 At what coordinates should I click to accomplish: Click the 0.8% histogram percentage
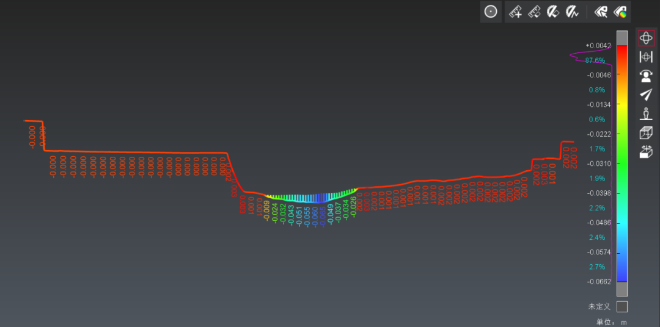597,90
